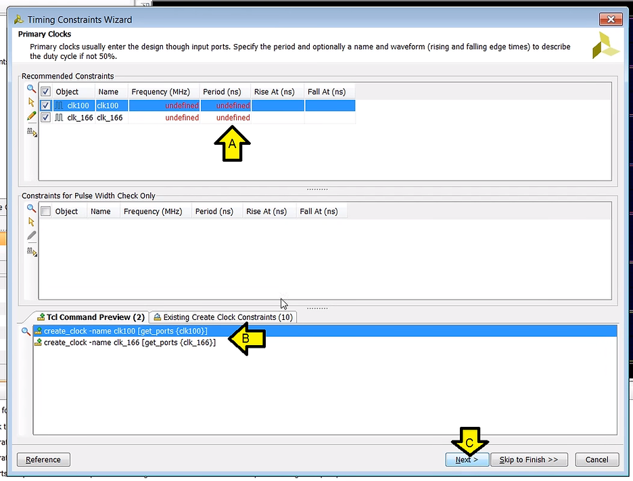Uncheck the clk_166 clock constraint checkbox

(x=45, y=117)
